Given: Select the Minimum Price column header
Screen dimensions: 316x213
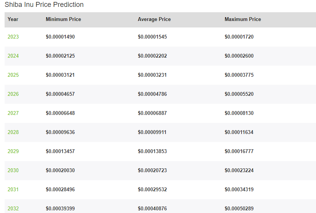Looking at the screenshot, I should click(63, 19).
